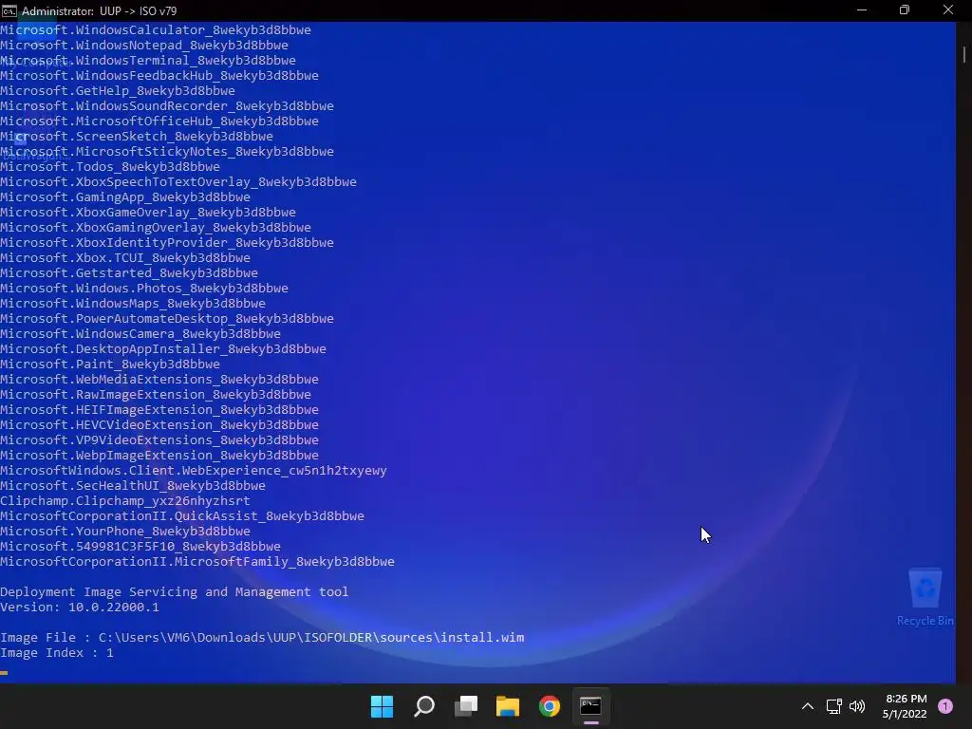Click the line 'Microsoft.VP9VideoExtensions_8wekyb3d8bbwe'
This screenshot has width=972, height=729.
[x=159, y=440]
